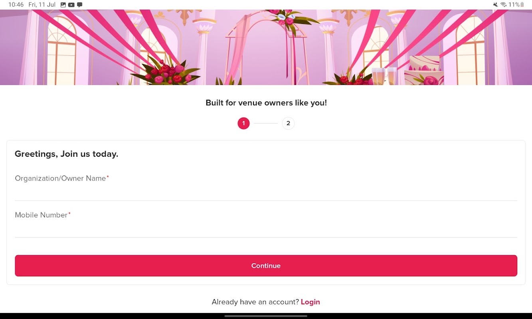Tap the 11% battery percentage text

coord(514,5)
